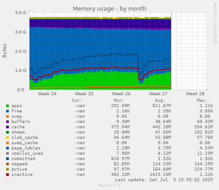Click the apps green legend swatch
The width and height of the screenshot is (219, 190).
coord(7,106)
